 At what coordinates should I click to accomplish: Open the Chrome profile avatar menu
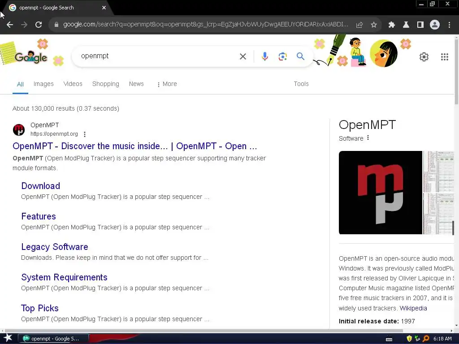point(435,25)
